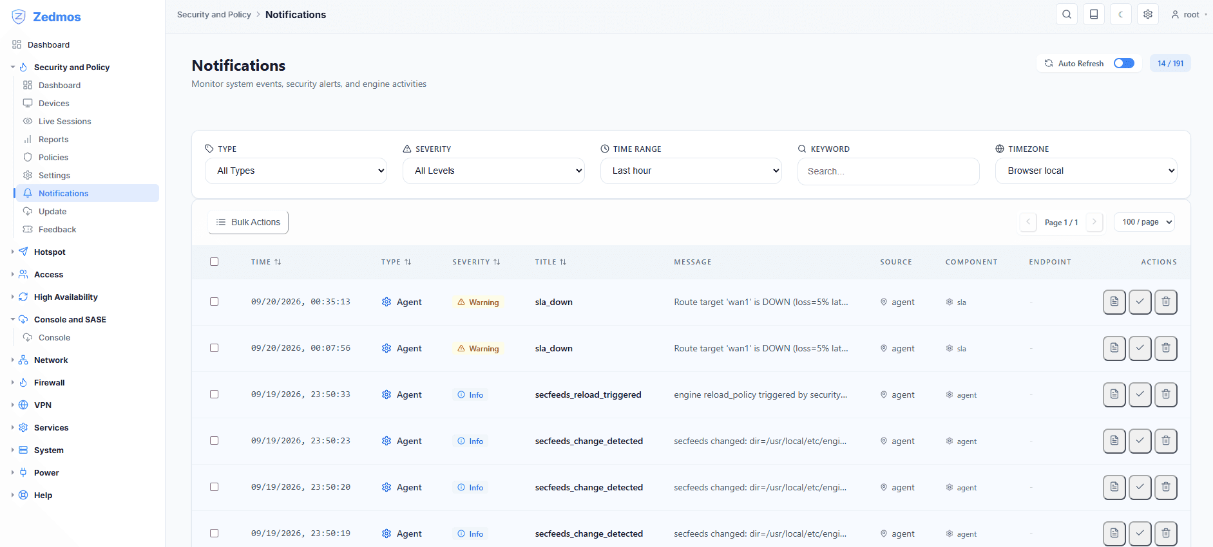Expand the Firewall sidebar section
1213x547 pixels.
click(x=50, y=382)
